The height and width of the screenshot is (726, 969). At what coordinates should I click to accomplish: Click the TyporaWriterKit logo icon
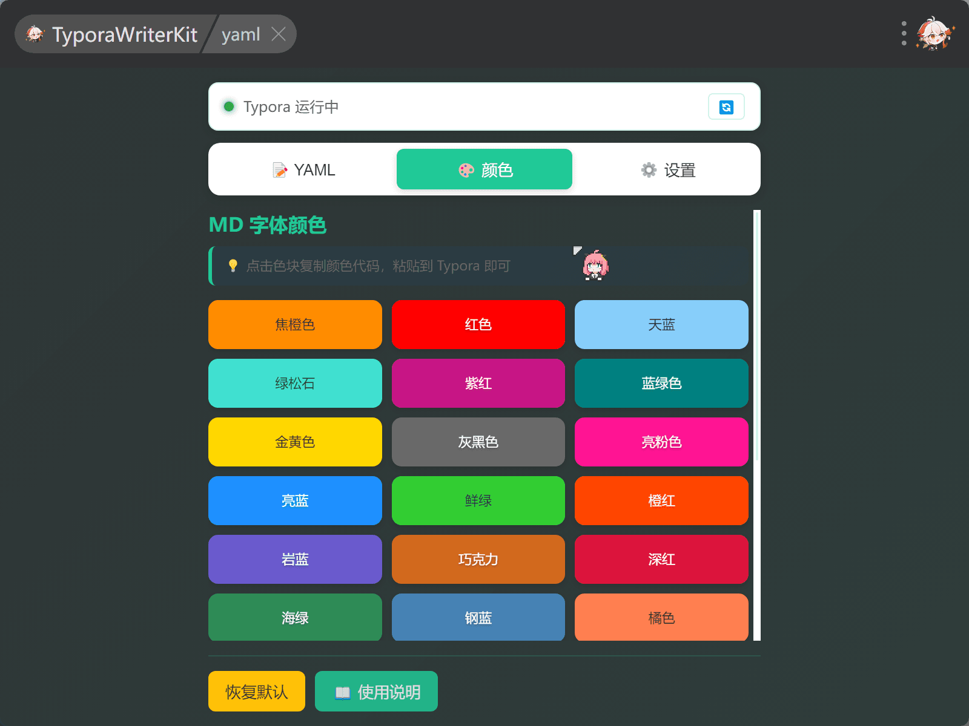(x=35, y=34)
